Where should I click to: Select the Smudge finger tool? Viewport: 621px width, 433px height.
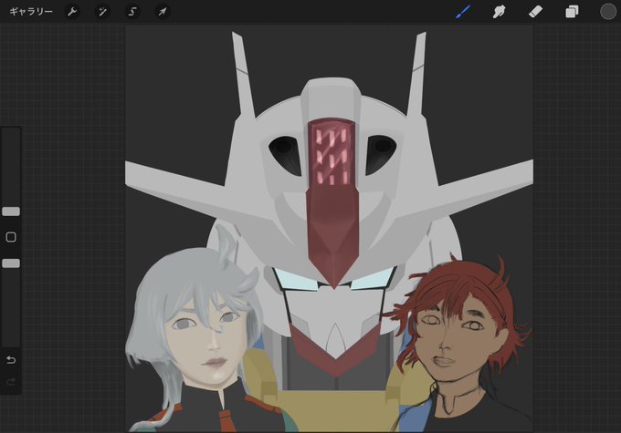pyautogui.click(x=499, y=12)
